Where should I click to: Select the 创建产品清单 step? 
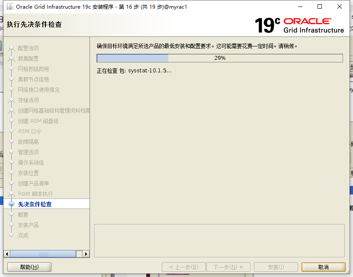pyautogui.click(x=33, y=183)
